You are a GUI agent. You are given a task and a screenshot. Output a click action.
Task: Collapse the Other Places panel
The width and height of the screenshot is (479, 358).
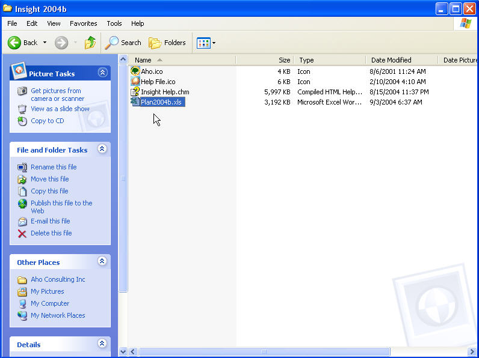pos(102,261)
